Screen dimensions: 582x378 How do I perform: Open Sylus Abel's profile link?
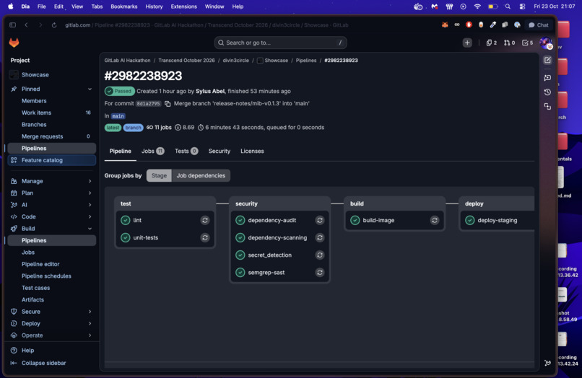pos(210,92)
